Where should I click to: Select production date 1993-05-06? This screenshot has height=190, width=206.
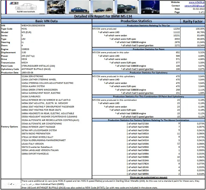tap(27, 73)
